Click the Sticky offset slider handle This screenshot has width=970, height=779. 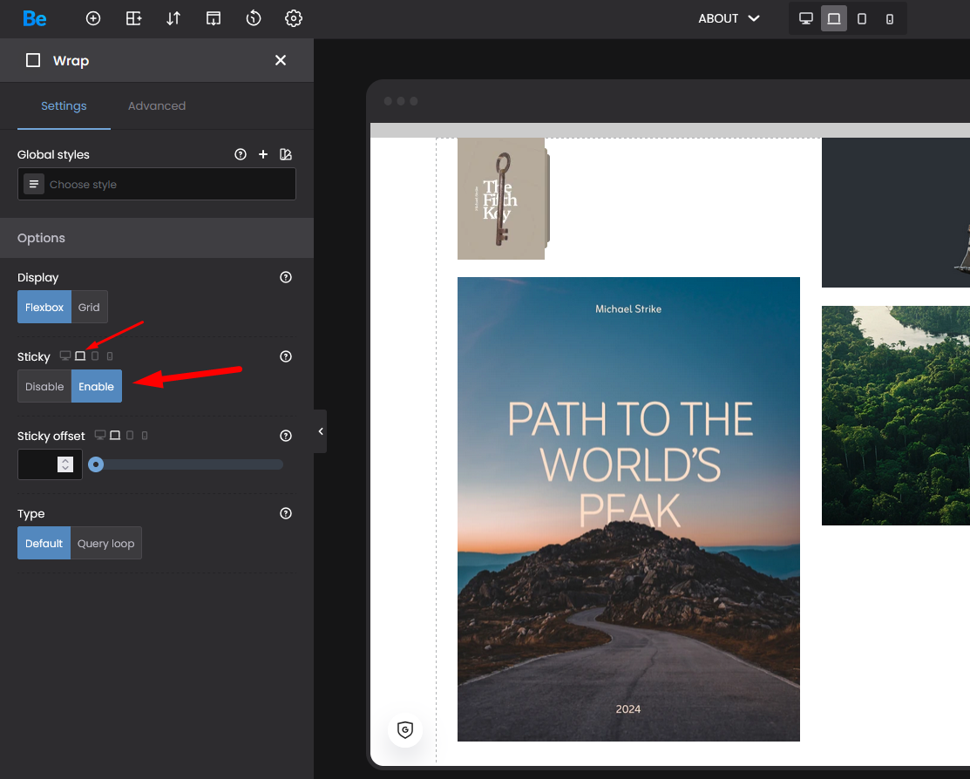pos(96,464)
